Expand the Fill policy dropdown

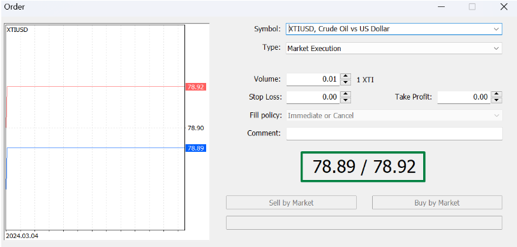coord(394,116)
